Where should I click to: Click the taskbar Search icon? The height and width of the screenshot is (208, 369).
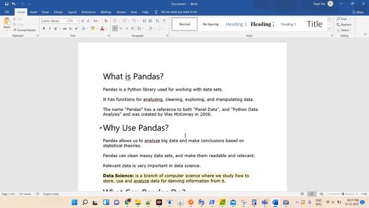tap(85, 202)
